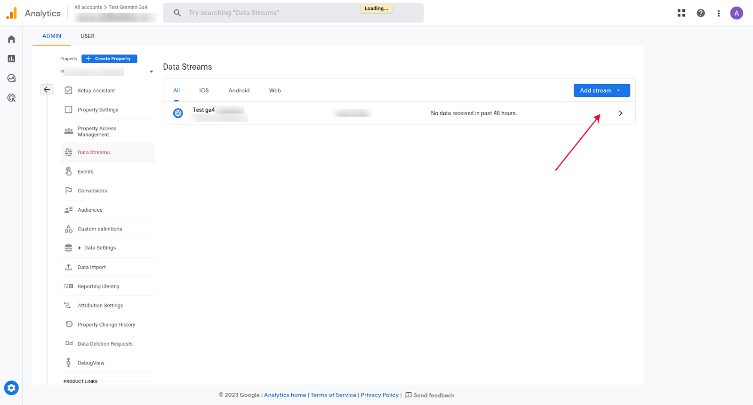The image size is (753, 405).
Task: Open Property Change History menu item
Action: pyautogui.click(x=108, y=325)
